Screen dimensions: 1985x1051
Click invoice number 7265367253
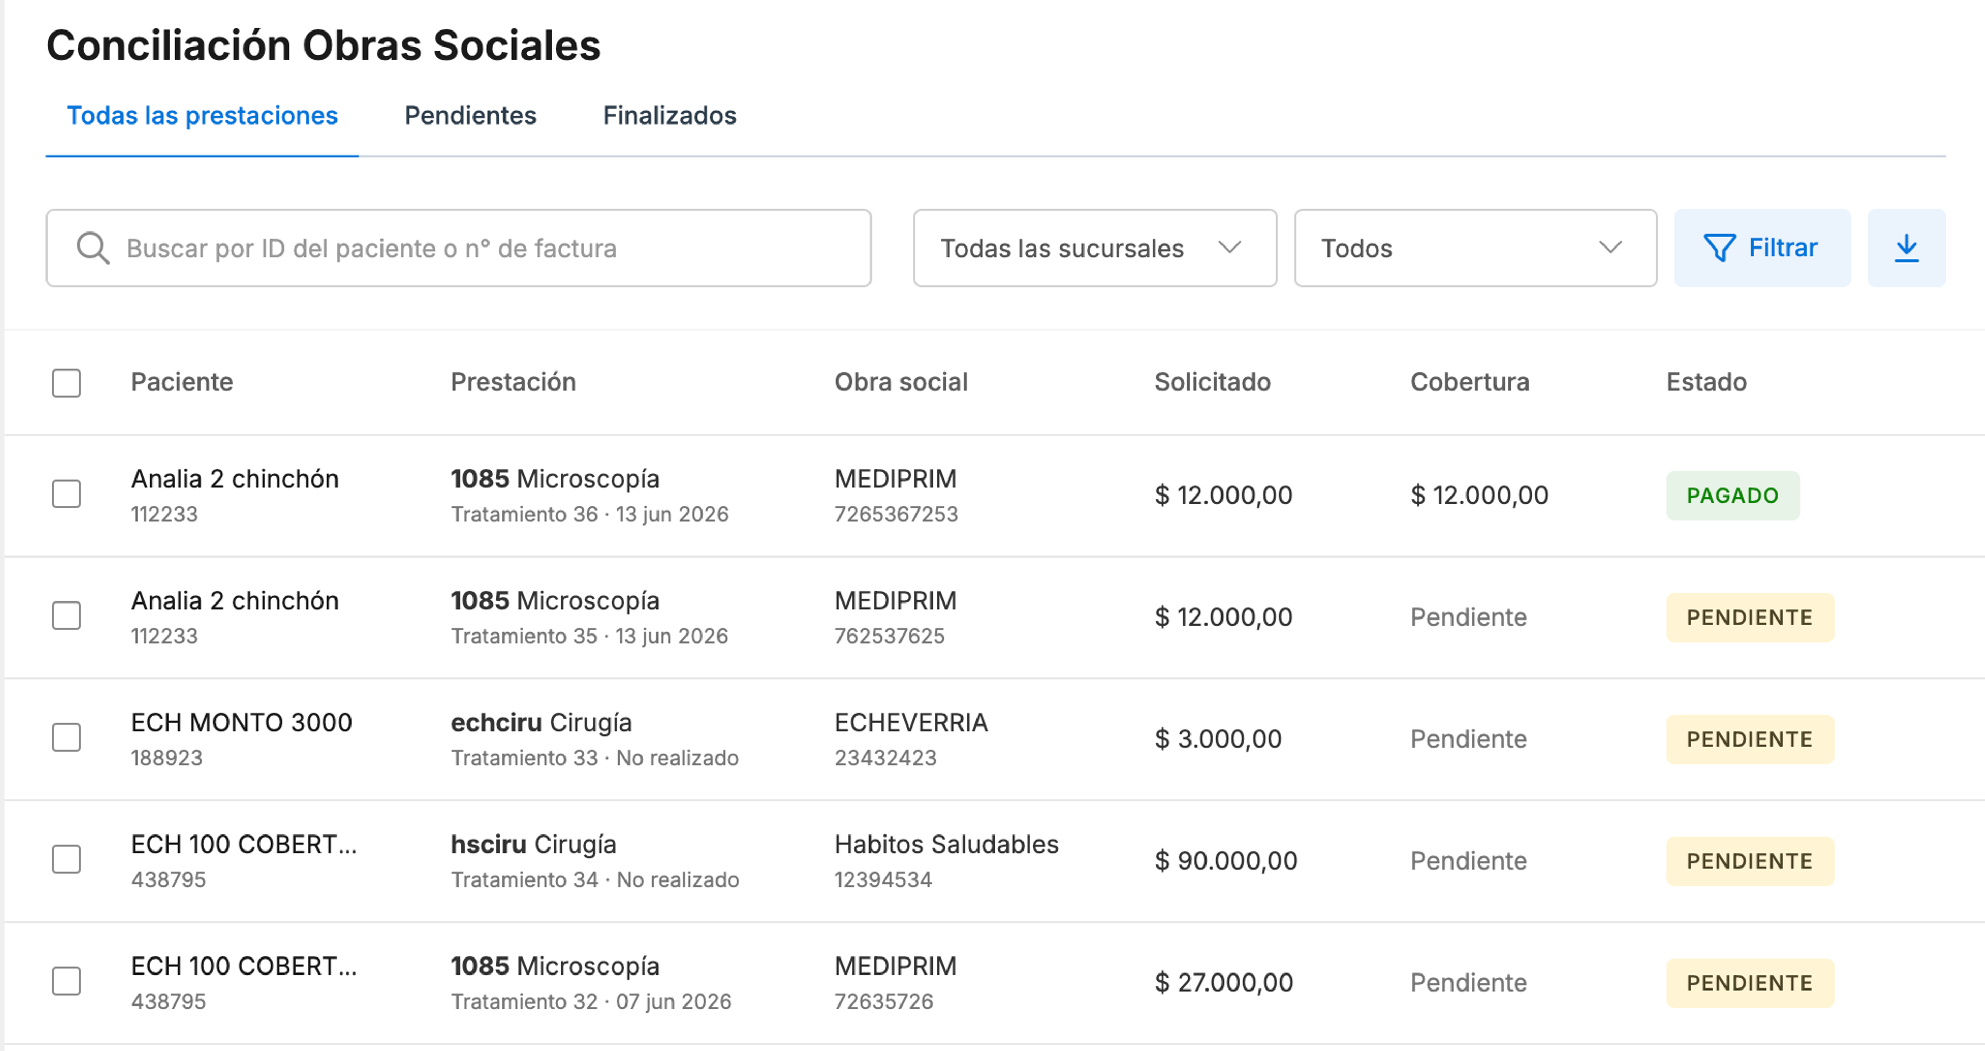tap(896, 514)
